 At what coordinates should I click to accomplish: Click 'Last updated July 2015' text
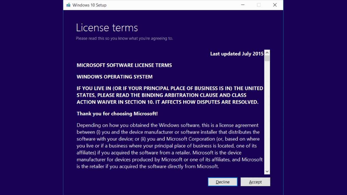237,54
